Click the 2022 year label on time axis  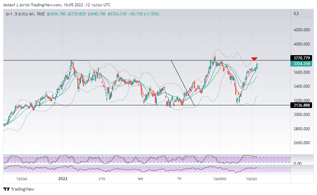pos(63,179)
